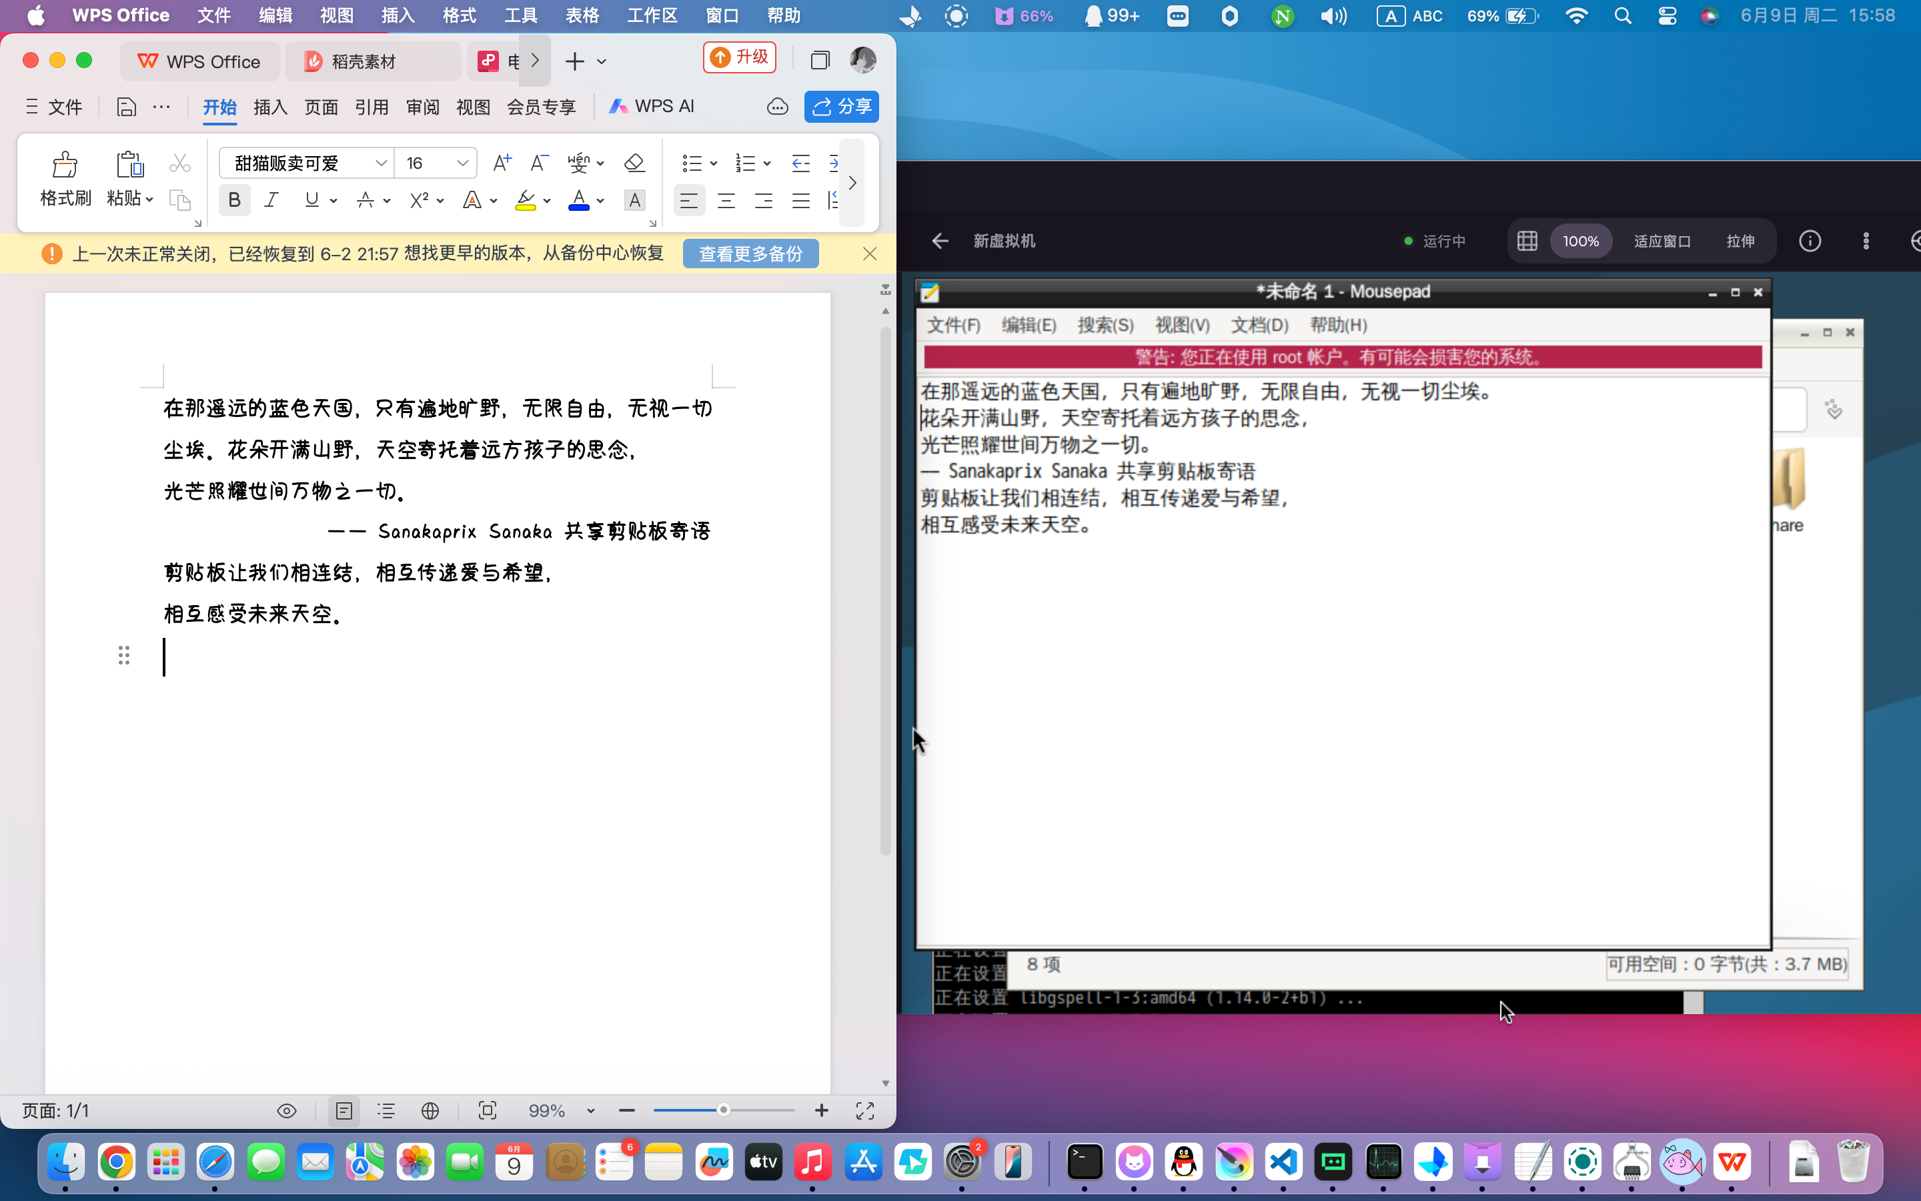The height and width of the screenshot is (1201, 1921).
Task: Expand the numbered list dropdown arrow
Action: click(767, 163)
